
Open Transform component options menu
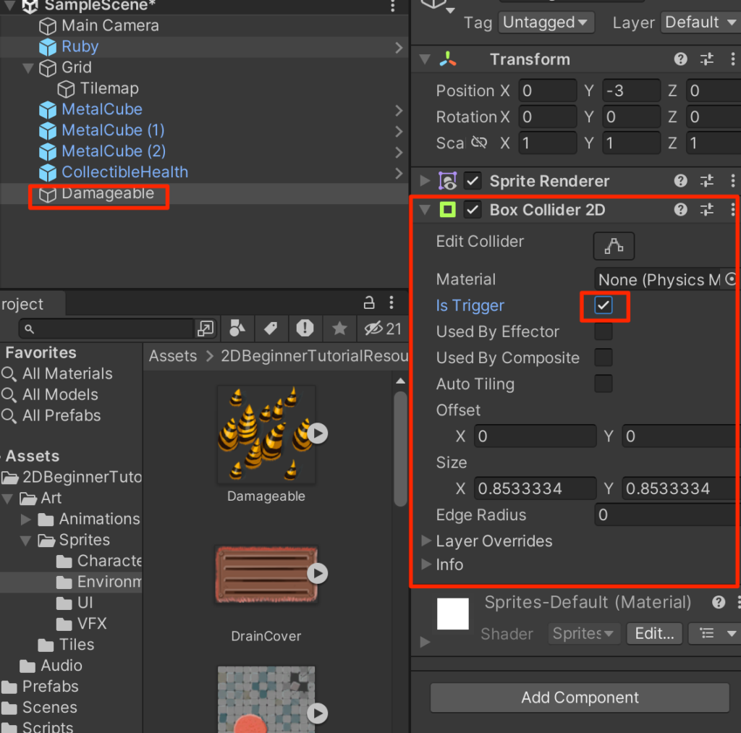coord(732,59)
